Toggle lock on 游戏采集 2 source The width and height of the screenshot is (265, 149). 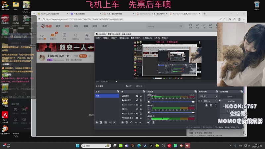pos(140,118)
